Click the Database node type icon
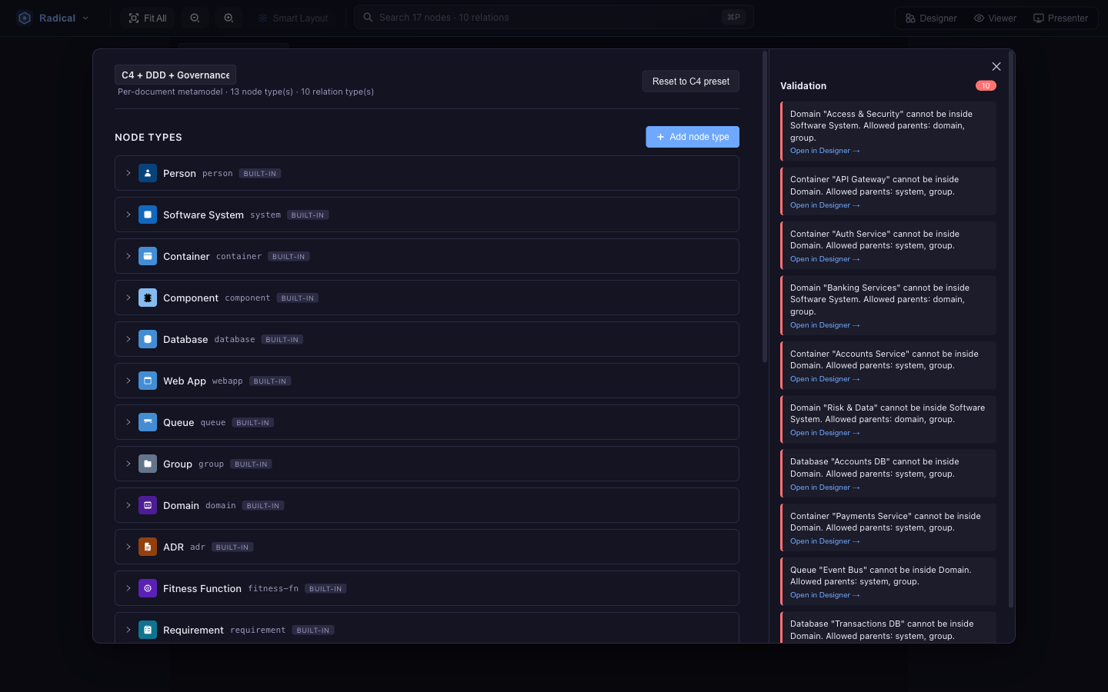The height and width of the screenshot is (692, 1108). pos(148,339)
